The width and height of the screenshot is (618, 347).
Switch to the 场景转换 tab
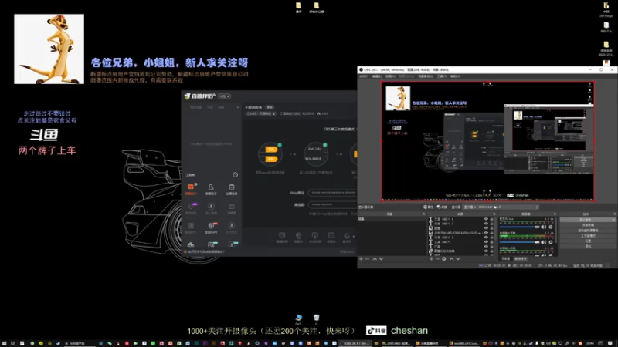click(x=520, y=259)
